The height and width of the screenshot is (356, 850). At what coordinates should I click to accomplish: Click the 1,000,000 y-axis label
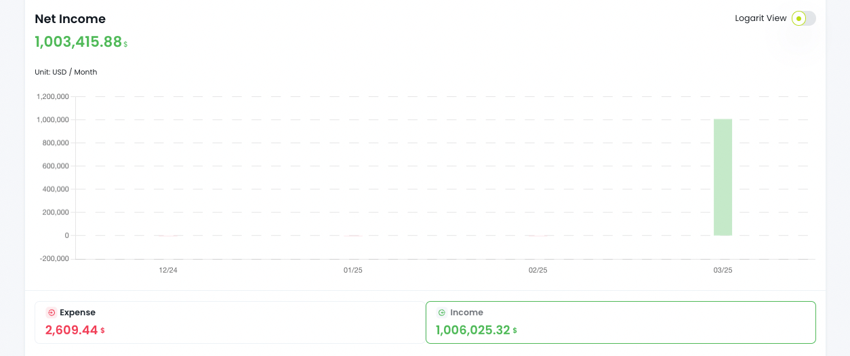53,120
